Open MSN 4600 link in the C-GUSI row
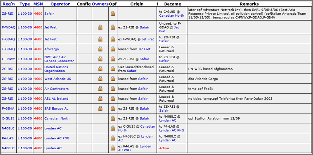Viewport: 313px width, 155px height. 38,118
